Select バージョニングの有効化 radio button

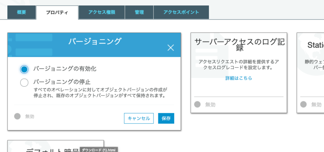point(24,69)
